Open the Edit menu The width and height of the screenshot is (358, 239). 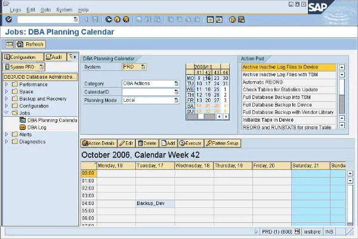tap(30, 10)
